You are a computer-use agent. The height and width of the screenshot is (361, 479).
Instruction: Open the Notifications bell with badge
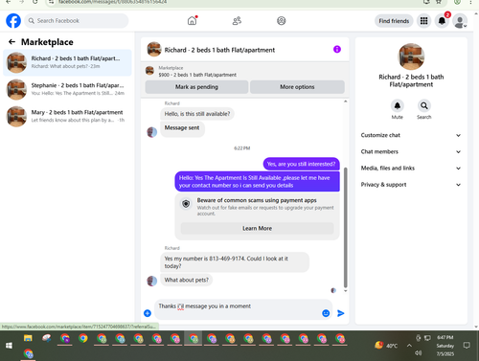(443, 21)
